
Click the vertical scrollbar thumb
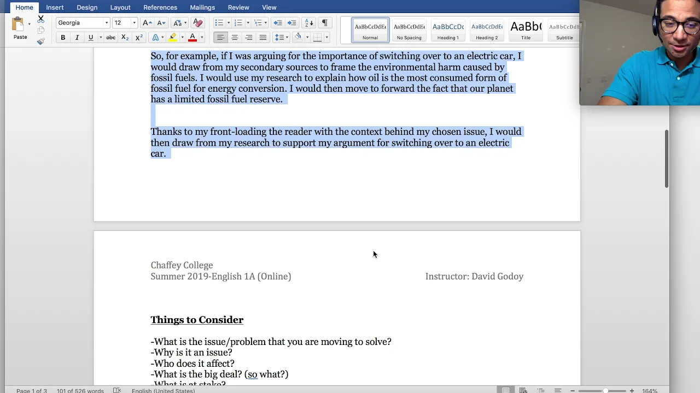point(667,159)
